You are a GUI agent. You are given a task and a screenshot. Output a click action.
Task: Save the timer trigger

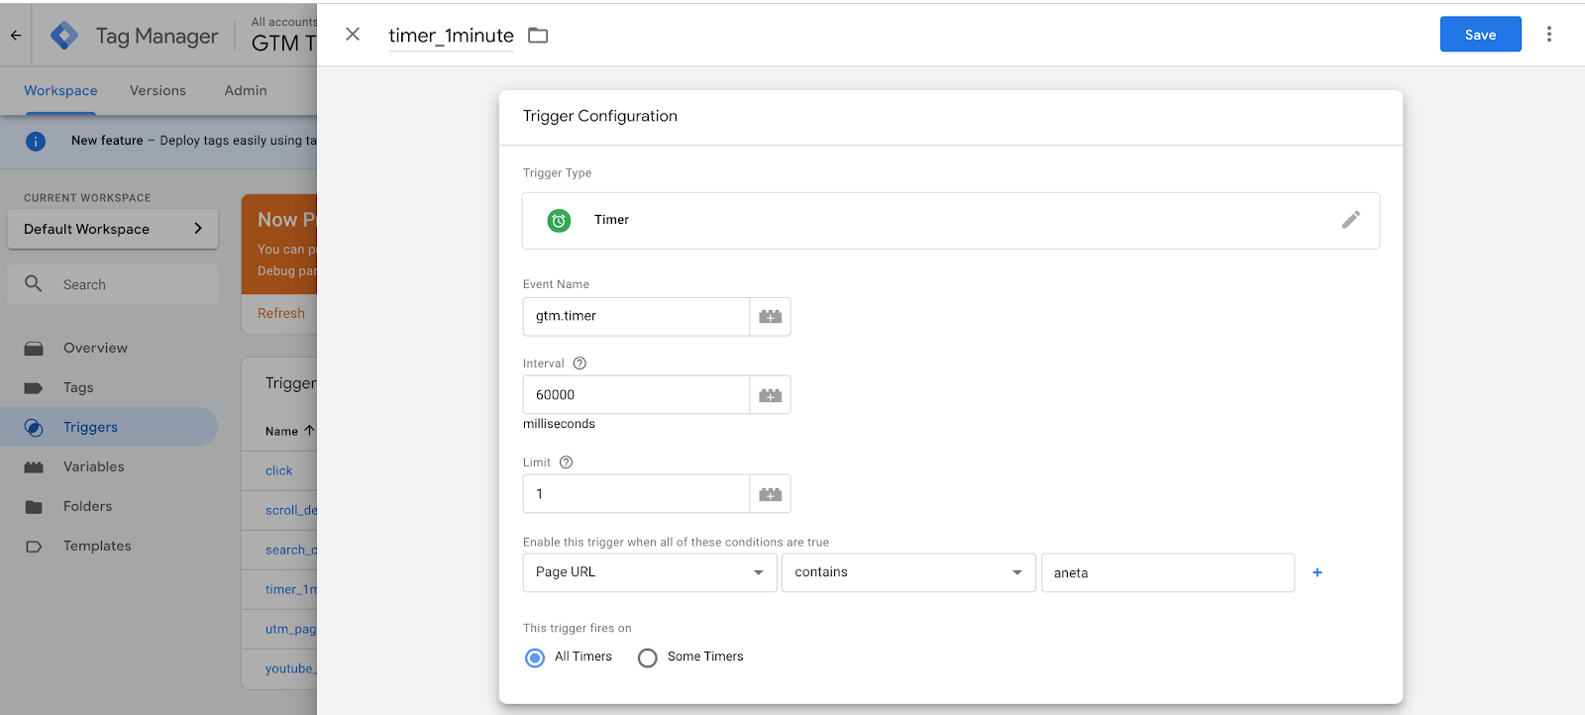pos(1480,35)
